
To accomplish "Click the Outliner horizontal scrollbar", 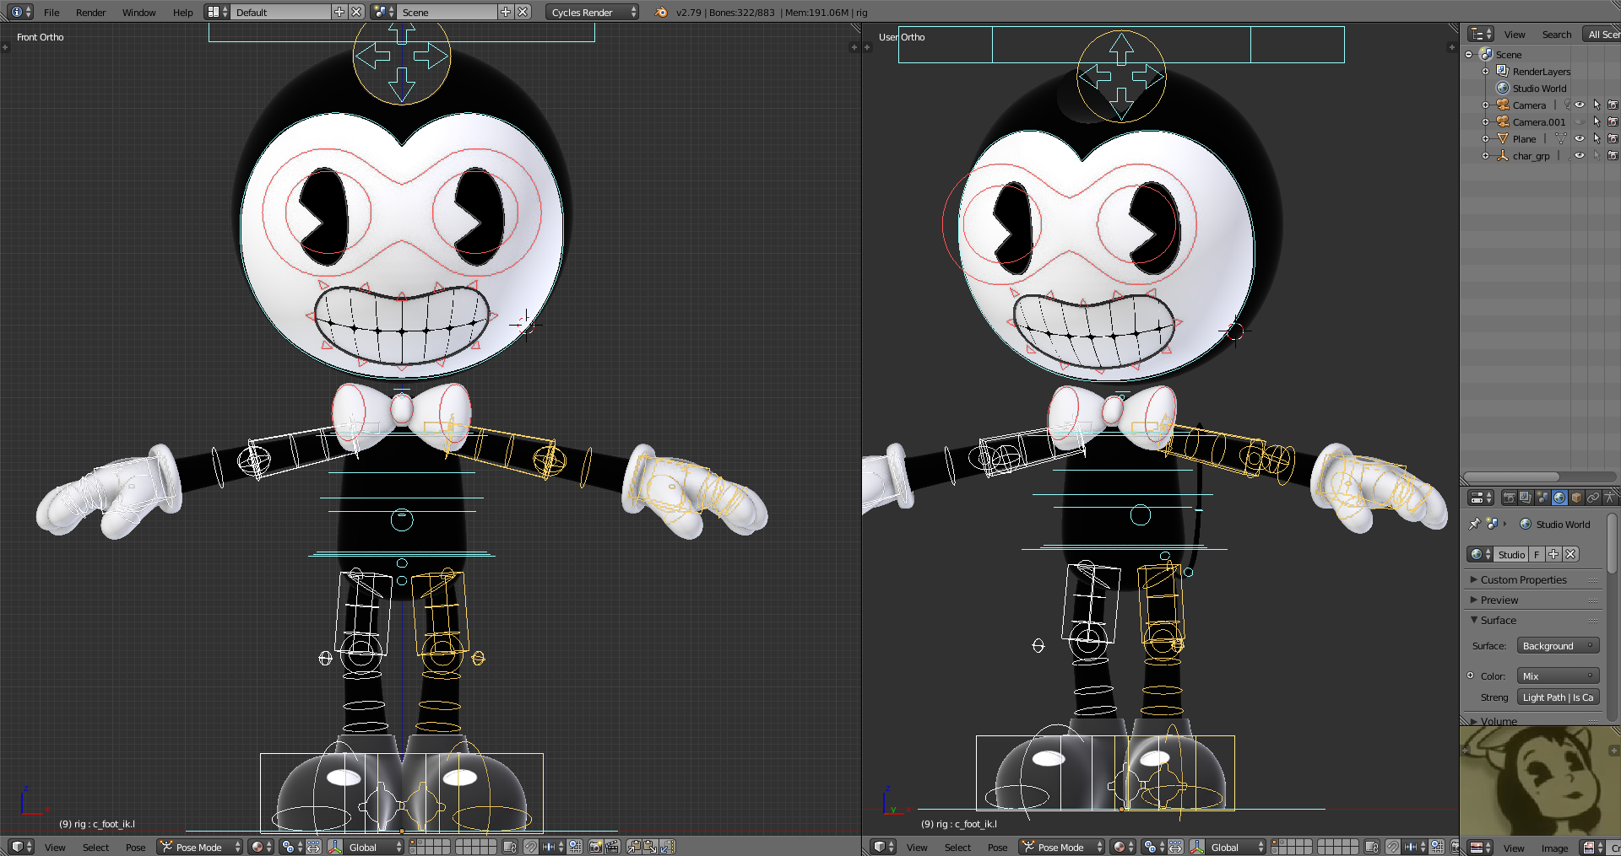I will pyautogui.click(x=1512, y=476).
